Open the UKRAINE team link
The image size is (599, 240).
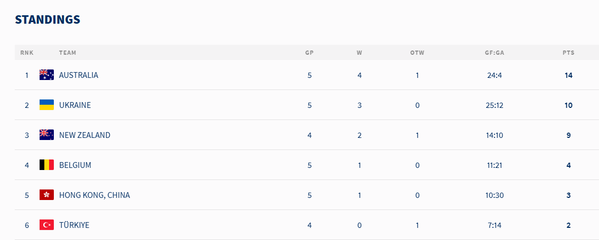[75, 105]
